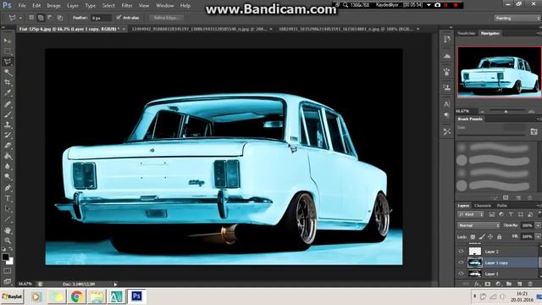Viewport: 542px width, 305px height.
Task: Select the Clone Stamp tool
Action: coord(8,125)
